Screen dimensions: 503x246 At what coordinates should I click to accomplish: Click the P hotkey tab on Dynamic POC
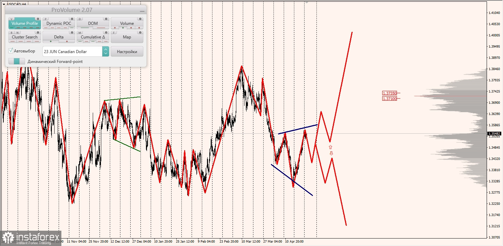(46, 19)
